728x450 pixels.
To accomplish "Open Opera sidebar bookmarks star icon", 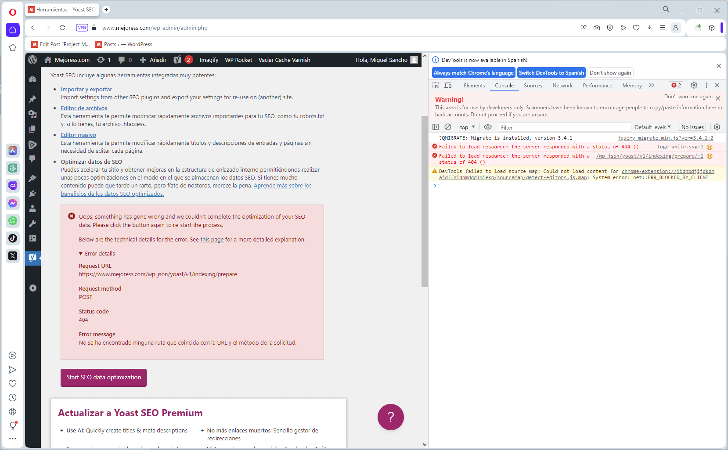I will (13, 47).
